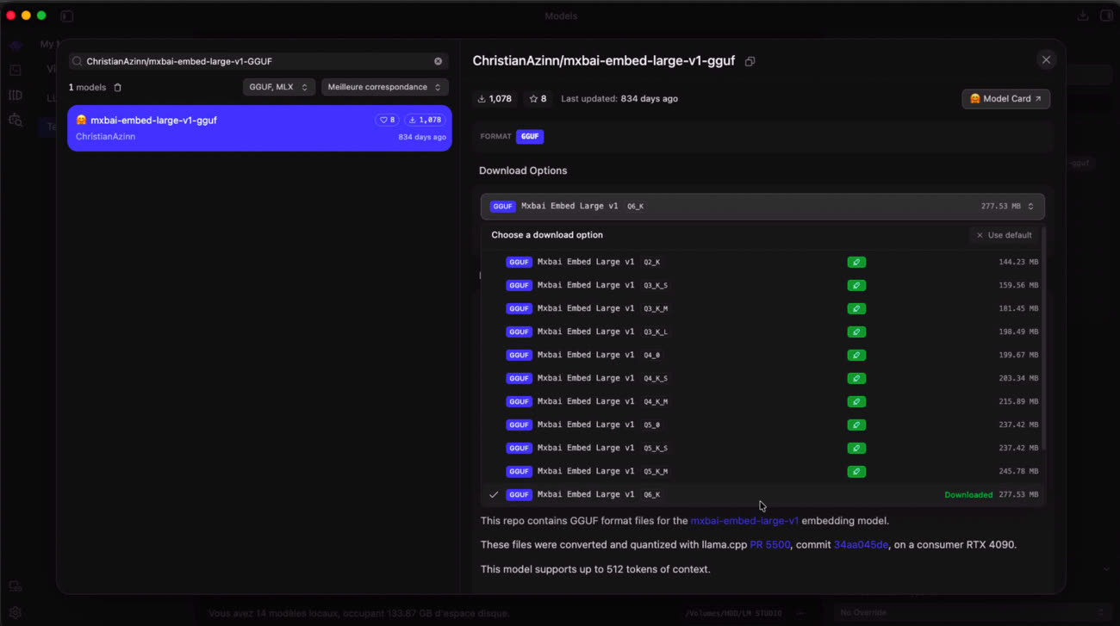Choose the Q4_K_S 203.34 MB download option
Image resolution: width=1120 pixels, height=626 pixels.
[762, 378]
